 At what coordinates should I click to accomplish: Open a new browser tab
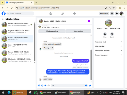pos(36,3)
